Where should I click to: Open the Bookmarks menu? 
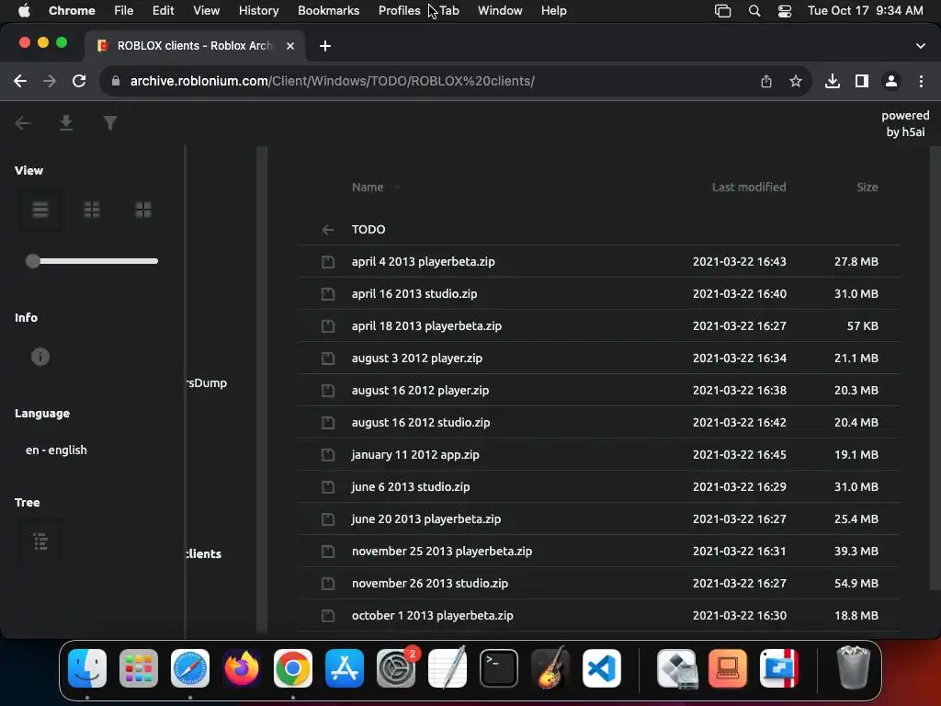(x=328, y=11)
